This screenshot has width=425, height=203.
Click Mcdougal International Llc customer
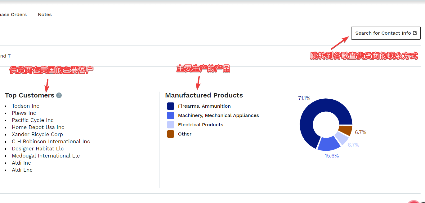[46, 156]
